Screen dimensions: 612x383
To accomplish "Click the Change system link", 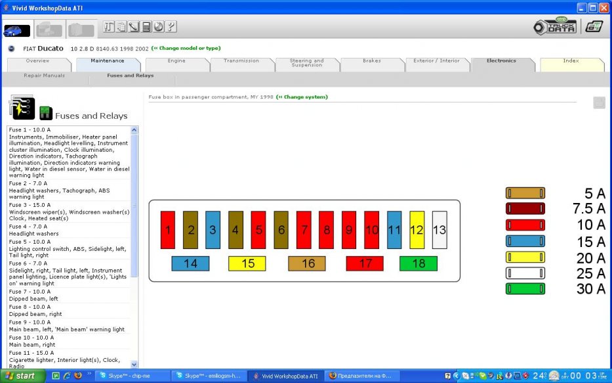I will point(302,97).
